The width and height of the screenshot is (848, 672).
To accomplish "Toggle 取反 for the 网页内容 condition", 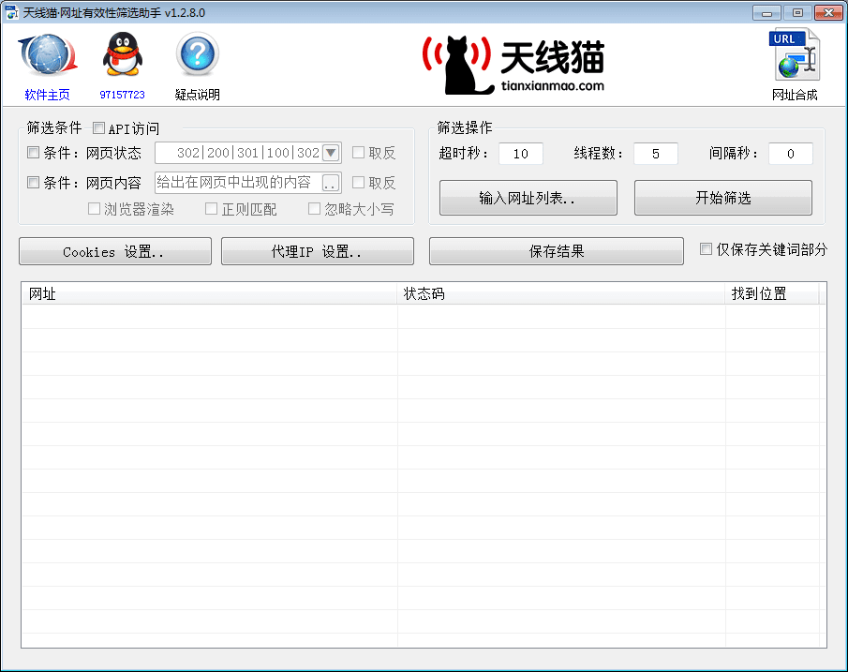I will pos(358,183).
